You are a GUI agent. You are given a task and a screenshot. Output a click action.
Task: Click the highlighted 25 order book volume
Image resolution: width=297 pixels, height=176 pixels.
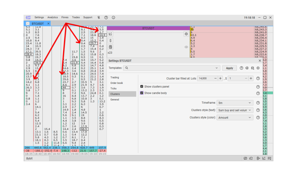[192, 30]
